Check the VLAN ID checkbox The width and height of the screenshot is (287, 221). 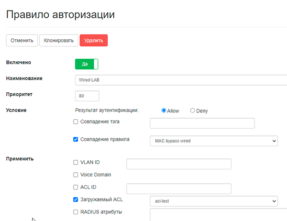pos(76,163)
